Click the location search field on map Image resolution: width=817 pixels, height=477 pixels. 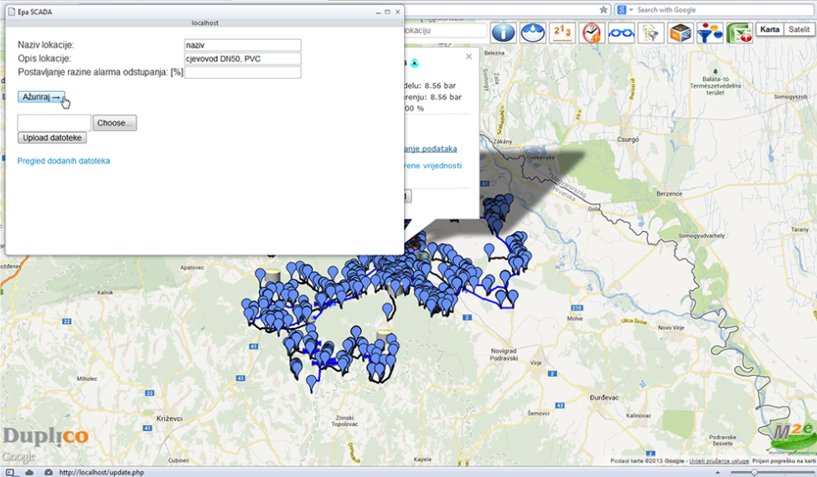point(444,31)
